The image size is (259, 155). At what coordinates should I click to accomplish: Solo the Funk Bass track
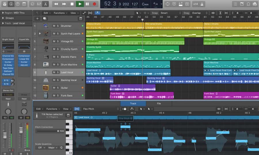(58, 96)
